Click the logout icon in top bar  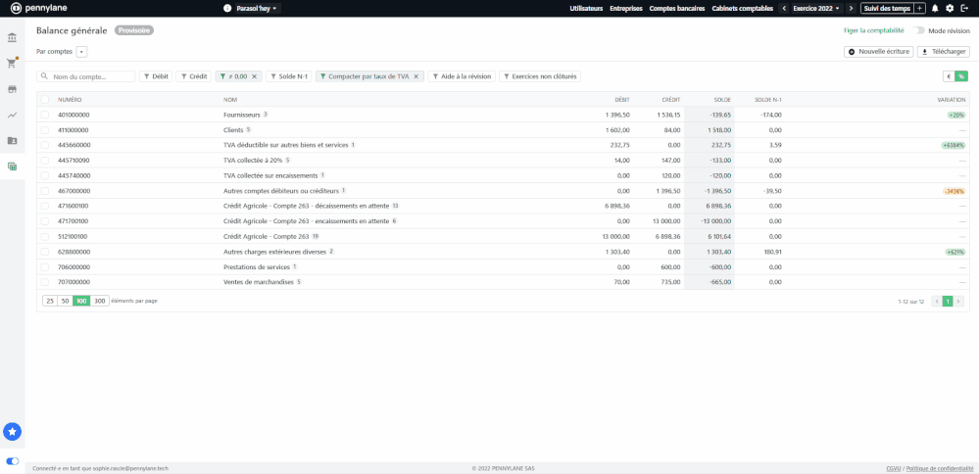(964, 8)
